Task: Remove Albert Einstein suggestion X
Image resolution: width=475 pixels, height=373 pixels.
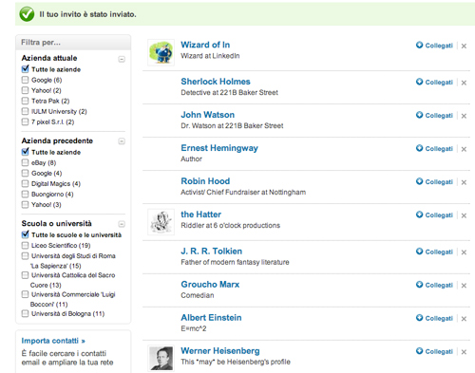Action: click(464, 319)
